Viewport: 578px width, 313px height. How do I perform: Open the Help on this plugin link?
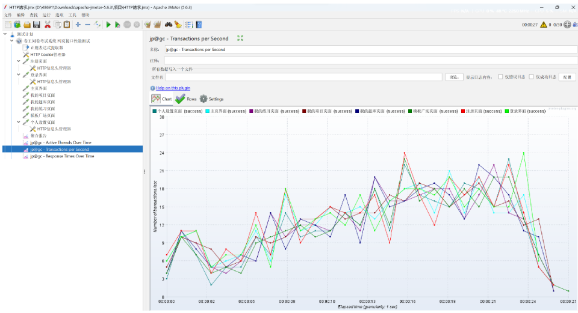point(173,88)
